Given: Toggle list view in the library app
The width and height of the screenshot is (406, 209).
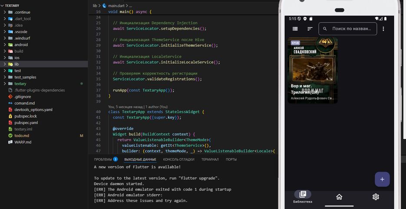Looking at the screenshot, I should pyautogui.click(x=295, y=29).
